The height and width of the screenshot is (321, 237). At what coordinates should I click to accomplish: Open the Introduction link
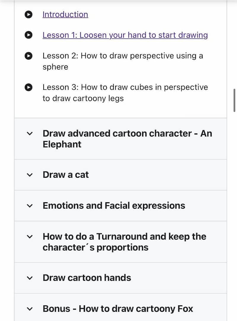tap(65, 15)
